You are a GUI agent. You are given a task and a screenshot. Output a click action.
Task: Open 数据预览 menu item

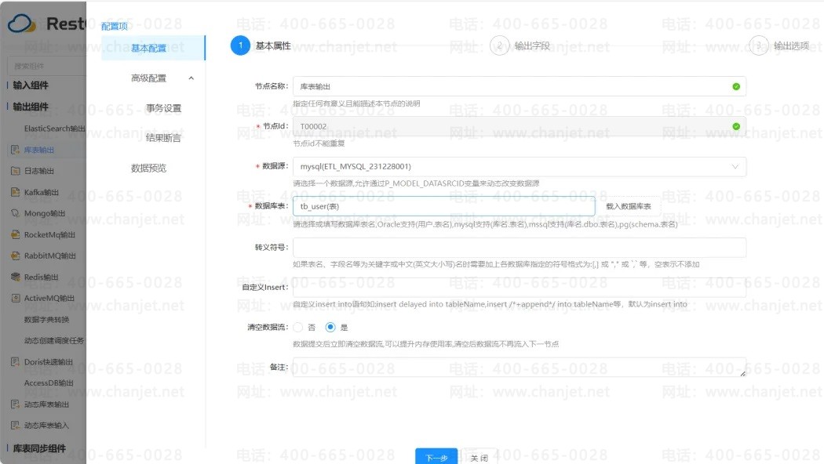tap(149, 168)
